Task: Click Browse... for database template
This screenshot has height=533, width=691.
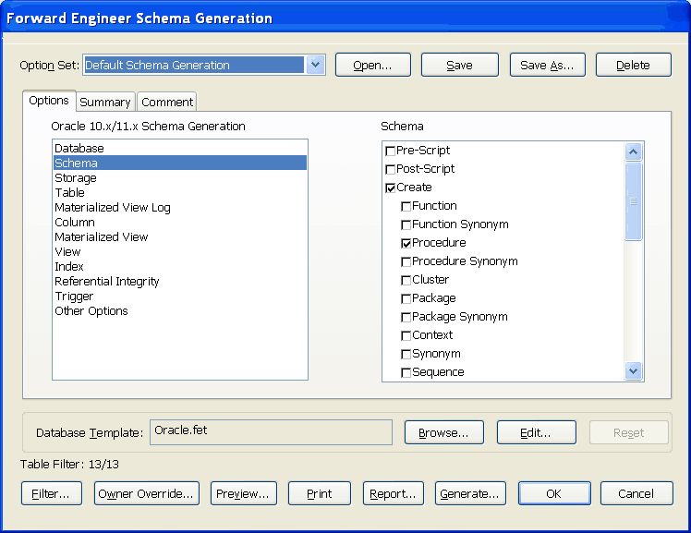Action: click(443, 432)
